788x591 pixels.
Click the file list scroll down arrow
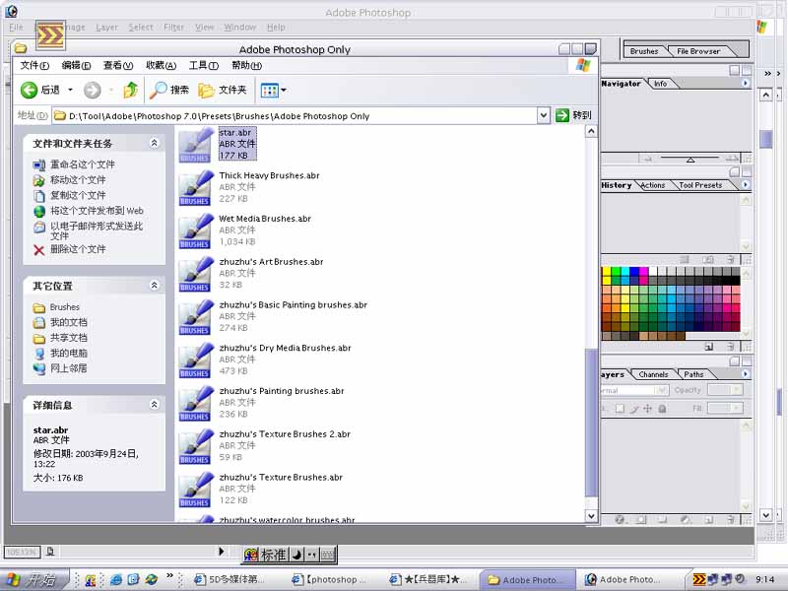point(591,516)
